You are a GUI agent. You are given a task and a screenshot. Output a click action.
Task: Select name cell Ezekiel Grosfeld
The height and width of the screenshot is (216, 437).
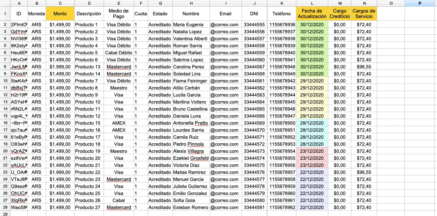[191, 158]
